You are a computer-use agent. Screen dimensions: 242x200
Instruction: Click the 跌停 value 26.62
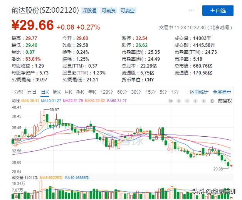pos(141,45)
